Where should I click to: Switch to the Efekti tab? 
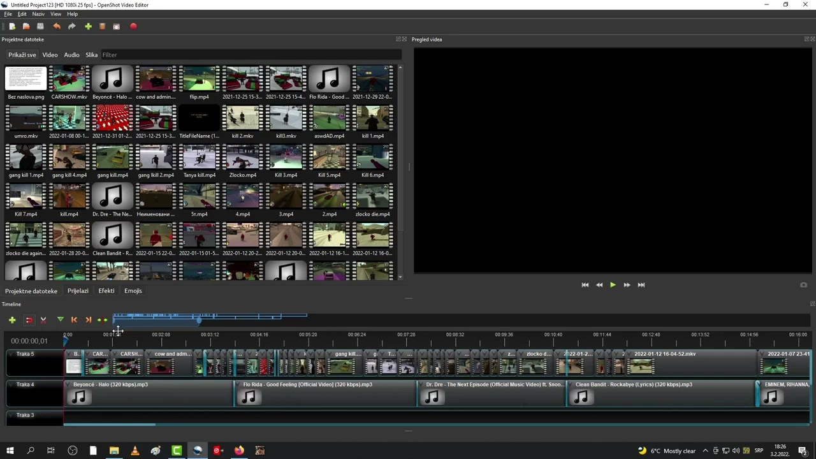tap(106, 291)
